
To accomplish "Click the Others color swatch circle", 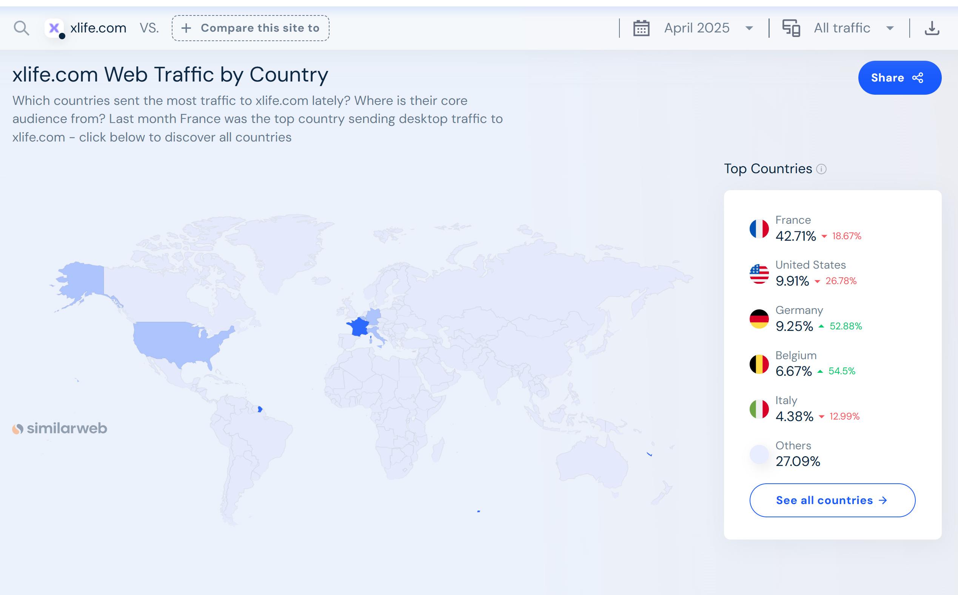I will point(759,454).
